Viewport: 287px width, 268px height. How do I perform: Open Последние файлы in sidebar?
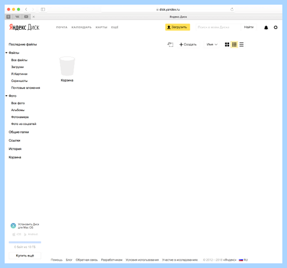click(x=22, y=45)
